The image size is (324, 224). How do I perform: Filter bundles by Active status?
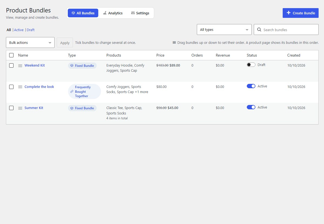coord(19,30)
